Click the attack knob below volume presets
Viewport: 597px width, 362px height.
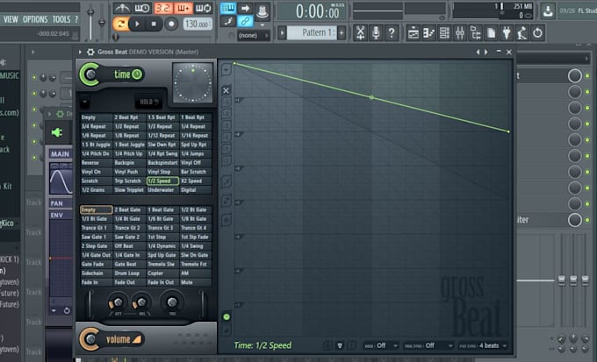tap(118, 302)
